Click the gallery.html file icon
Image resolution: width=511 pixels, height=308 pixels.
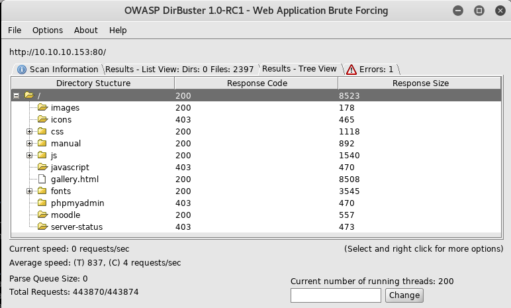point(42,179)
